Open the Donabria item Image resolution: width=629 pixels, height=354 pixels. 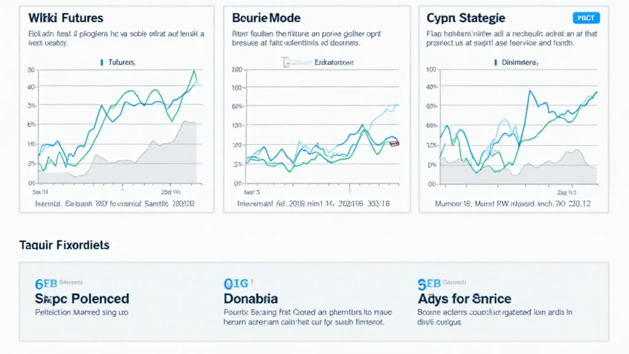point(251,299)
